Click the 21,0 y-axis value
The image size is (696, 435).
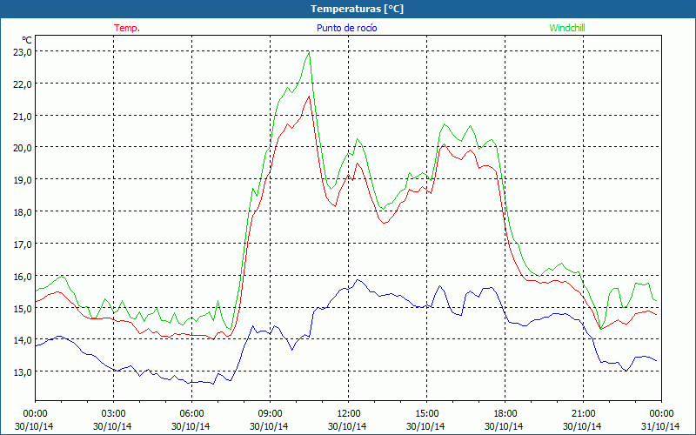point(23,116)
